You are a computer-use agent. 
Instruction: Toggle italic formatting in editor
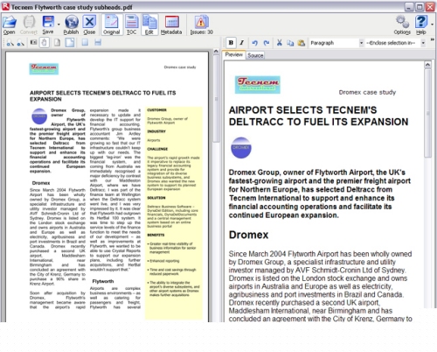click(241, 43)
